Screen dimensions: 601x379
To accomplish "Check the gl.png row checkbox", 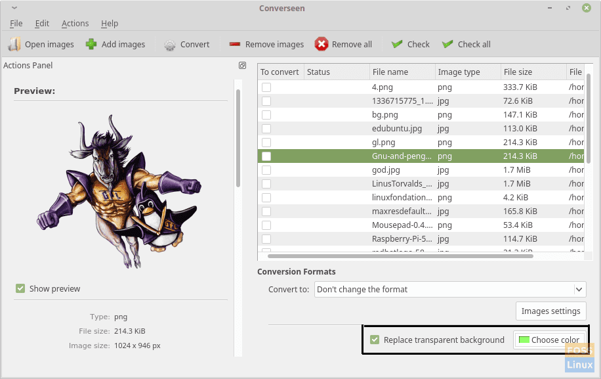I will (266, 143).
